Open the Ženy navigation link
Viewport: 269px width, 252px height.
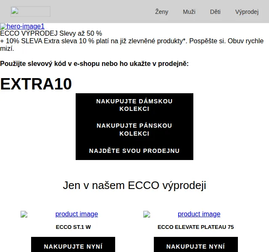161,12
